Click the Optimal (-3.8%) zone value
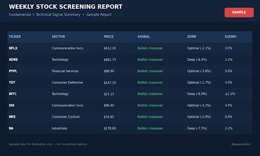This screenshot has width=260, height=156. coord(199,71)
